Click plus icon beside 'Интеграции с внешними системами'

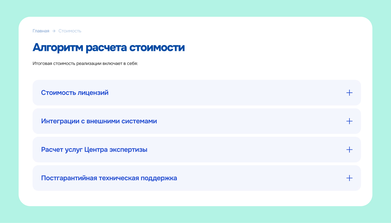click(x=349, y=121)
